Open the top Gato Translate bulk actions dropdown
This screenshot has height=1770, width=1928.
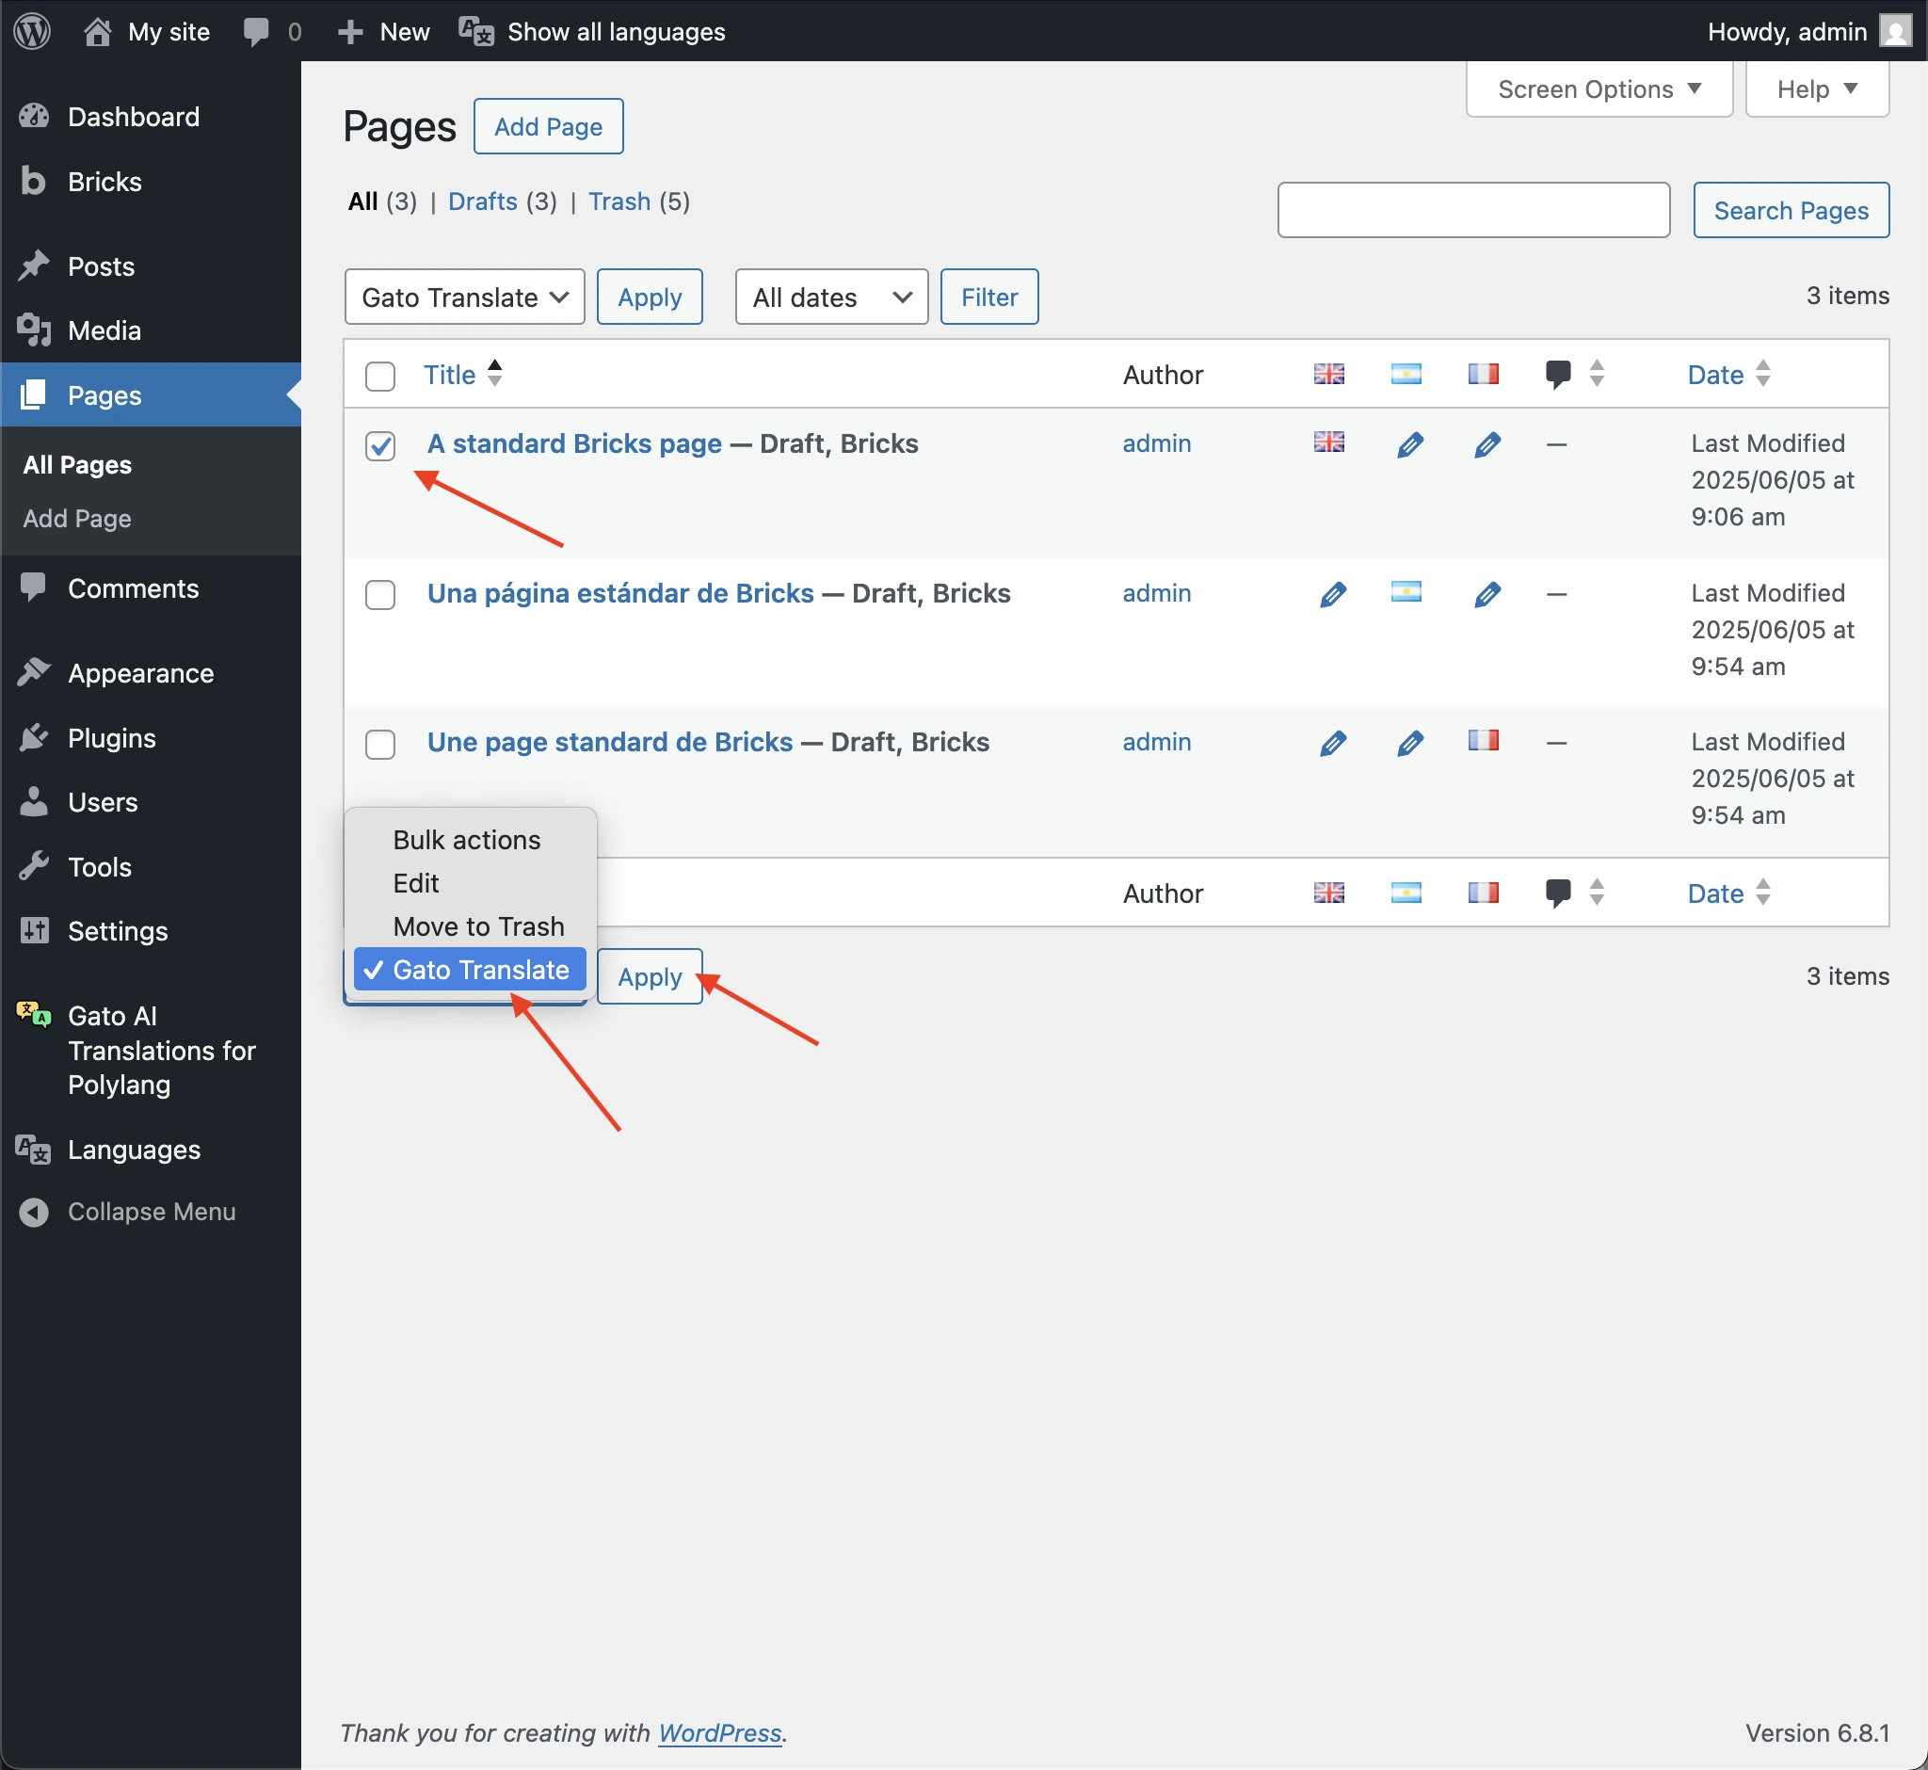point(463,297)
